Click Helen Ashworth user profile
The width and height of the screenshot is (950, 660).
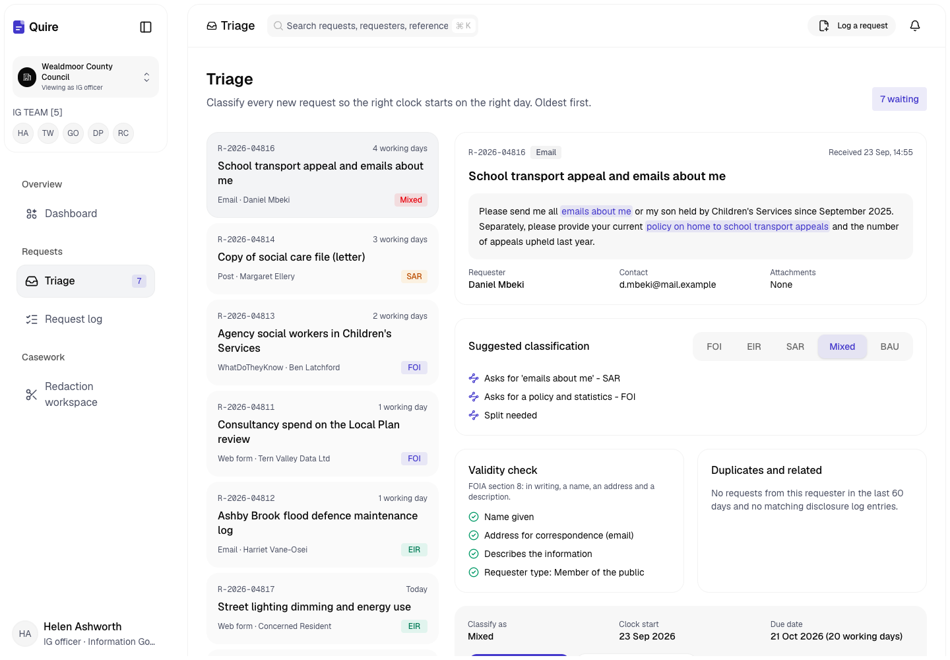pyautogui.click(x=86, y=634)
